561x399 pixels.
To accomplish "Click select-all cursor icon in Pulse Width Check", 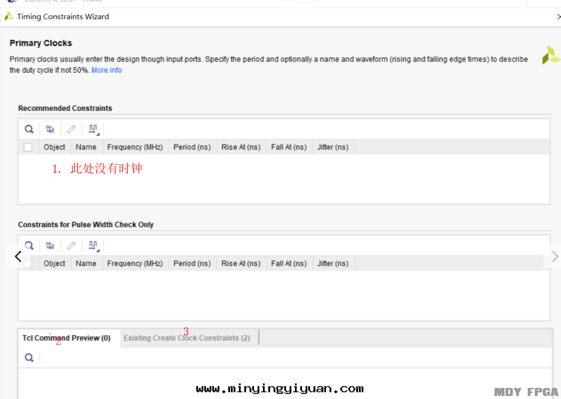I will [x=50, y=246].
